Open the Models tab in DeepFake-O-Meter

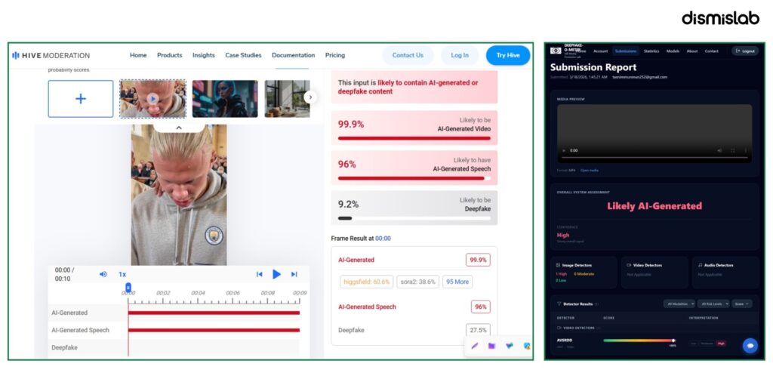pos(673,51)
